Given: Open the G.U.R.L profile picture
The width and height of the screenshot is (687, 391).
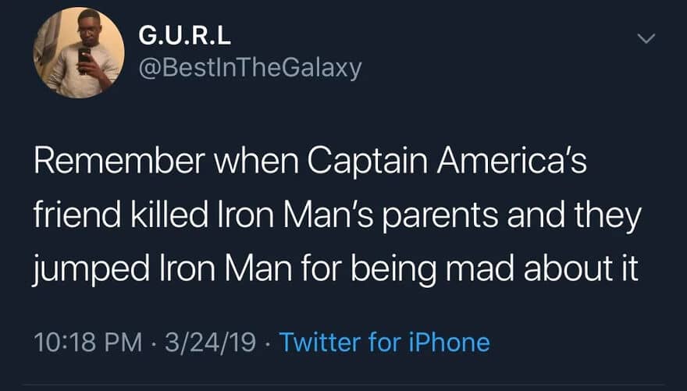Looking at the screenshot, I should coord(79,52).
